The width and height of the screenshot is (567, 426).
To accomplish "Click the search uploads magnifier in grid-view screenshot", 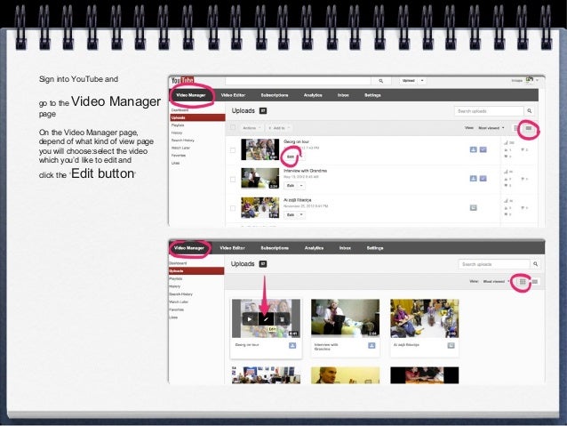I will pyautogui.click(x=536, y=264).
